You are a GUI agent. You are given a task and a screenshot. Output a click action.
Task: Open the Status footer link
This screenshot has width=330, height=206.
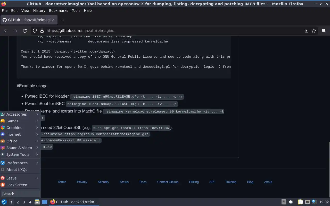(x=124, y=182)
